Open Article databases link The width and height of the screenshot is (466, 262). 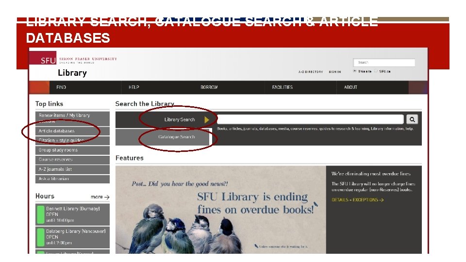tap(72, 131)
